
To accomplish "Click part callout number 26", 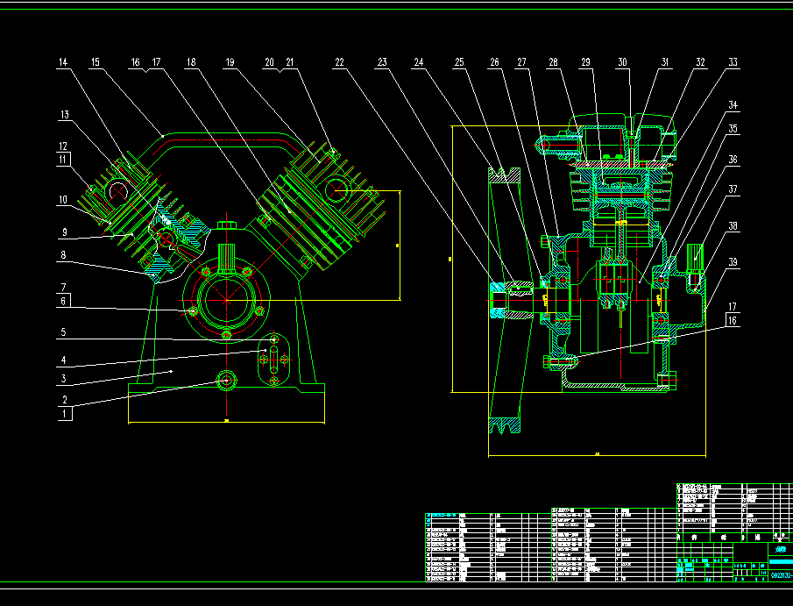I will [494, 62].
